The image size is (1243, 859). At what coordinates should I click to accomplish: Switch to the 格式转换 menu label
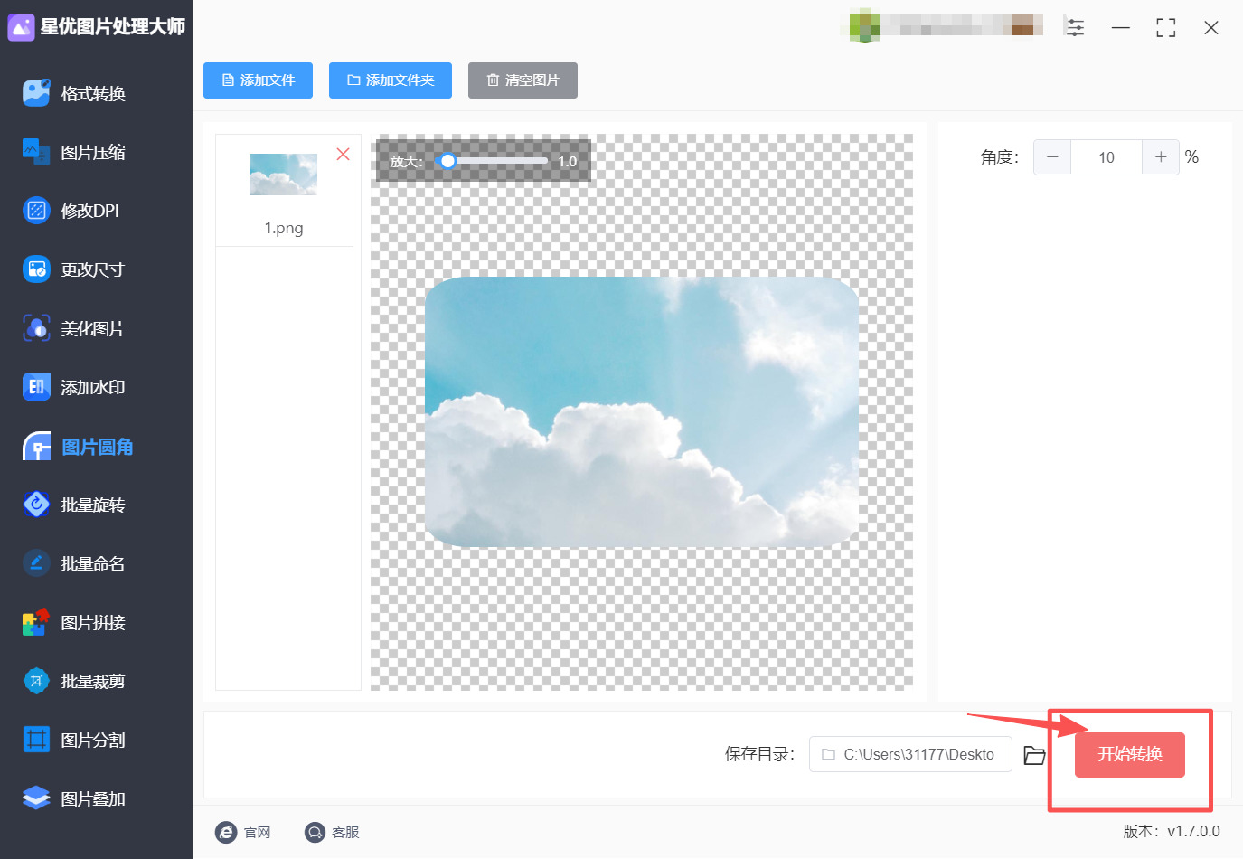tap(93, 93)
